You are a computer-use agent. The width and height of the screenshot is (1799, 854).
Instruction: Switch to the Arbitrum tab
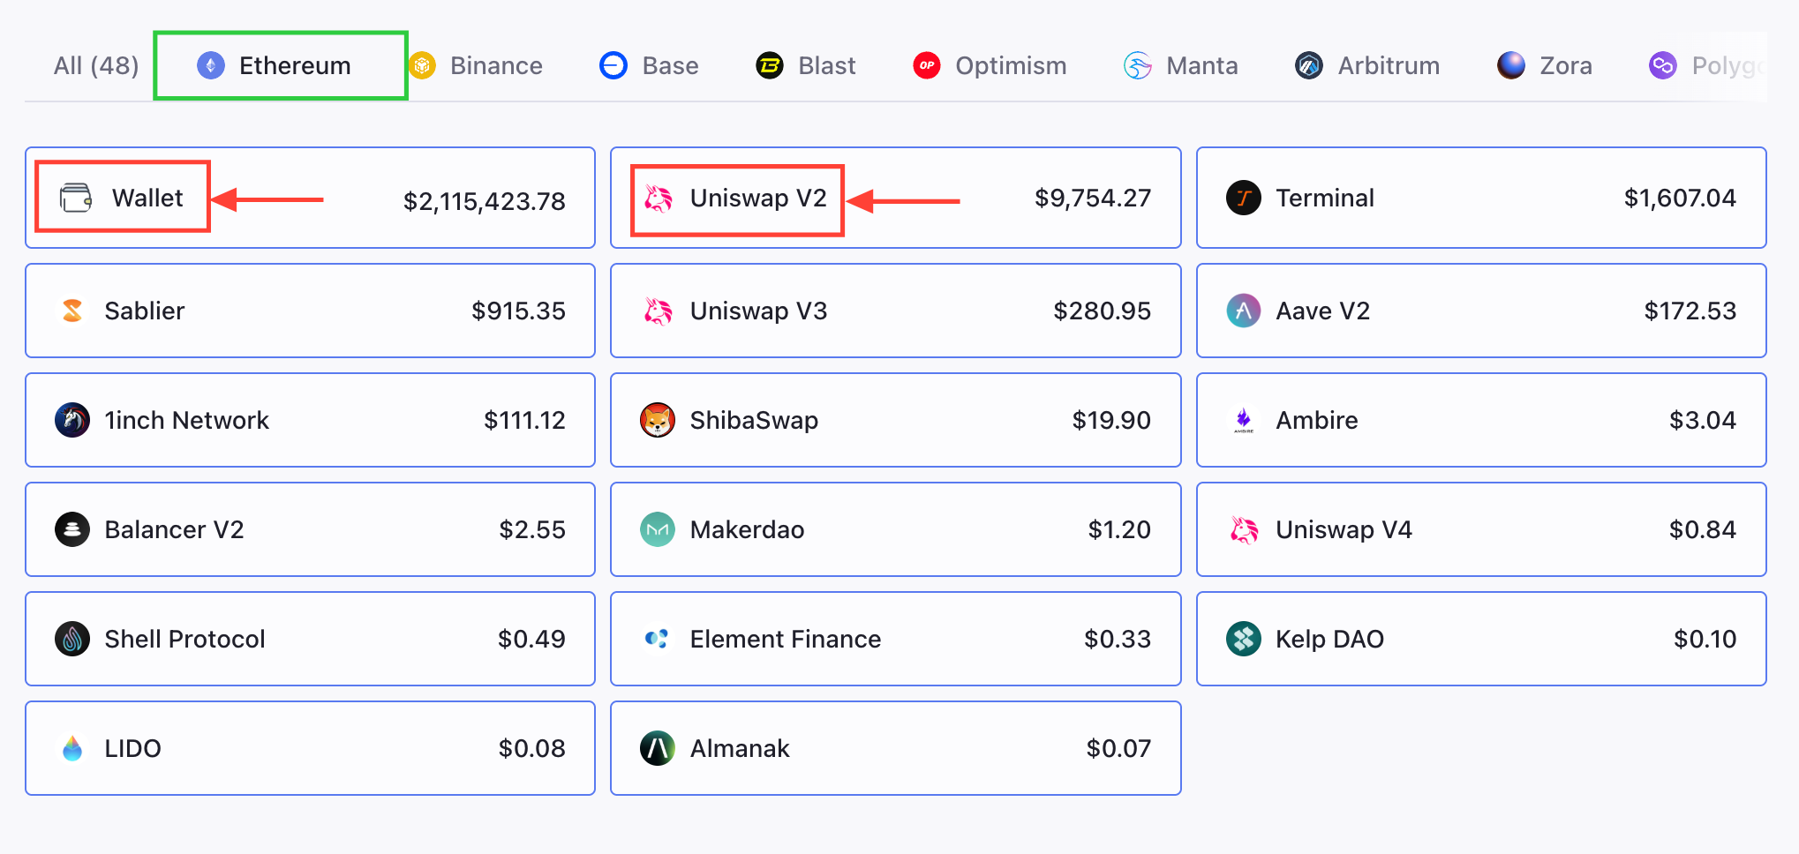pyautogui.click(x=1366, y=64)
